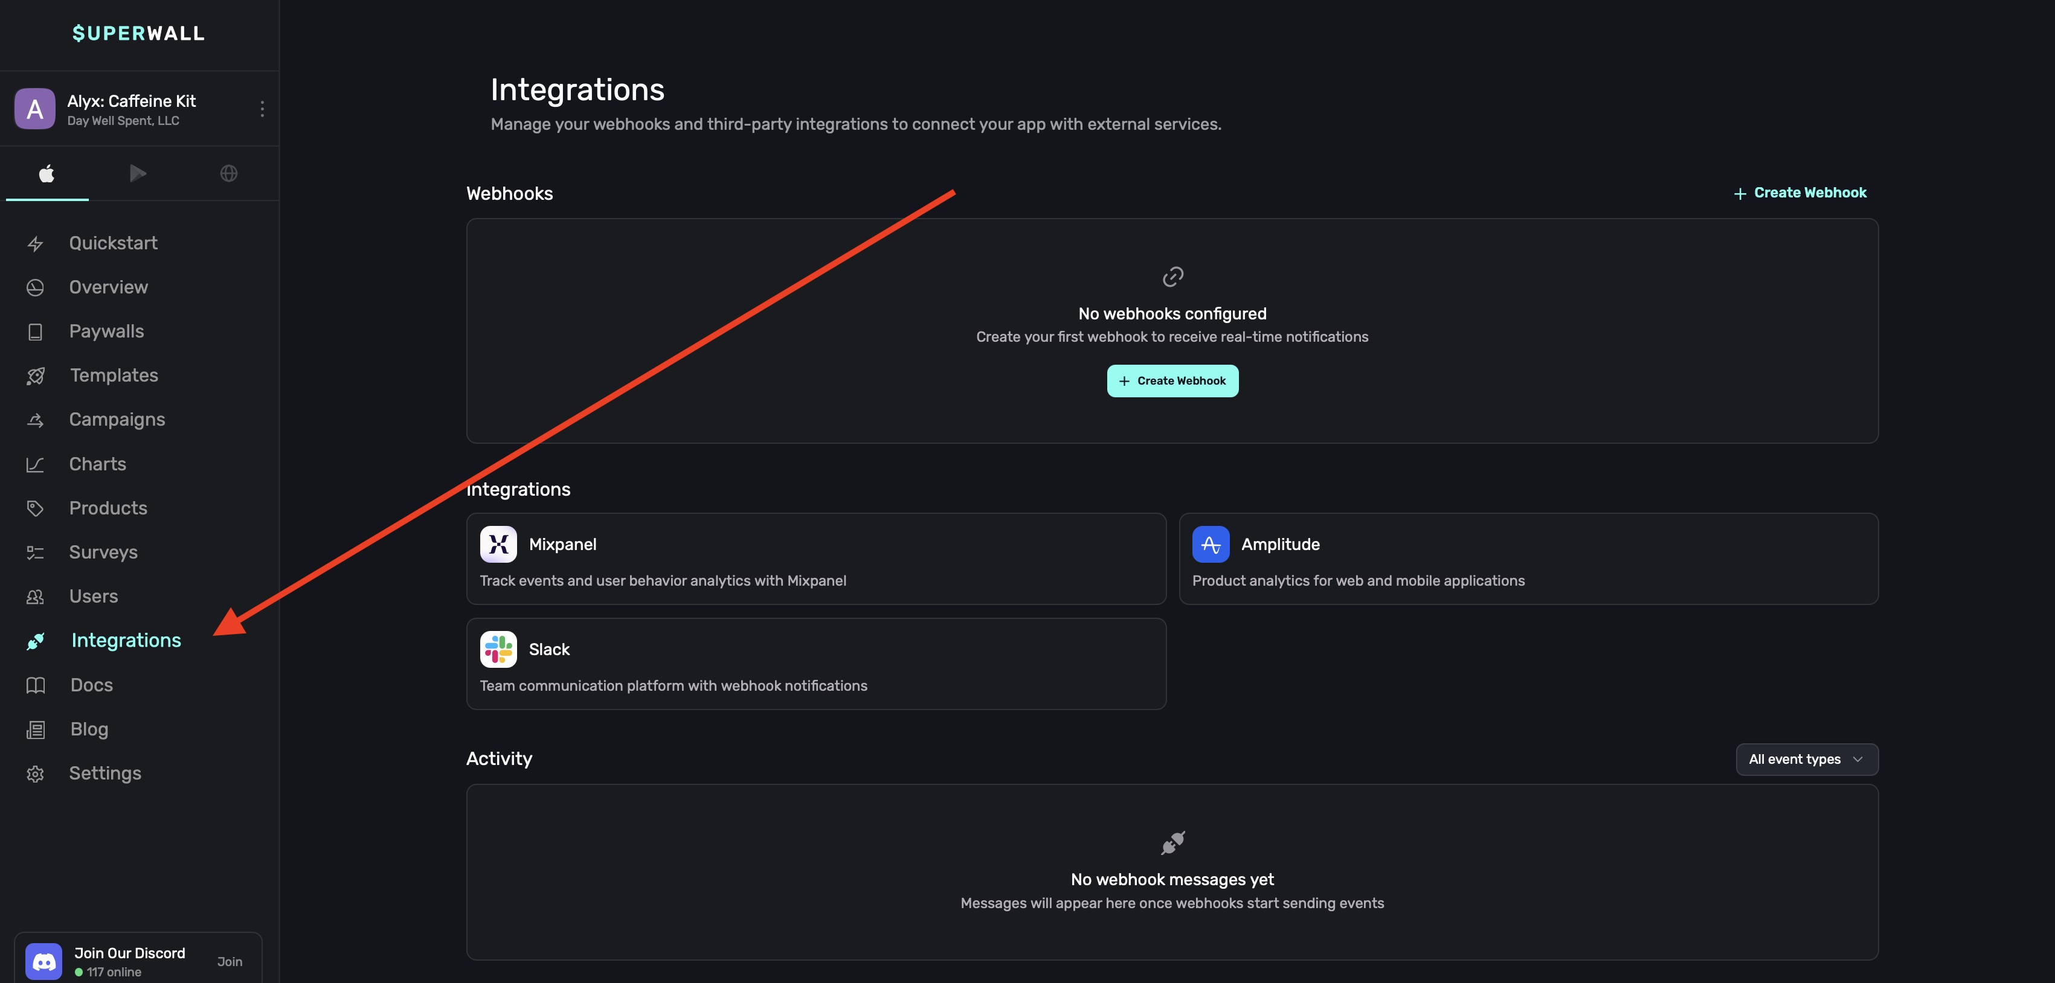Switch to the Apple iOS platform tab
Image resolution: width=2055 pixels, height=983 pixels.
(47, 173)
